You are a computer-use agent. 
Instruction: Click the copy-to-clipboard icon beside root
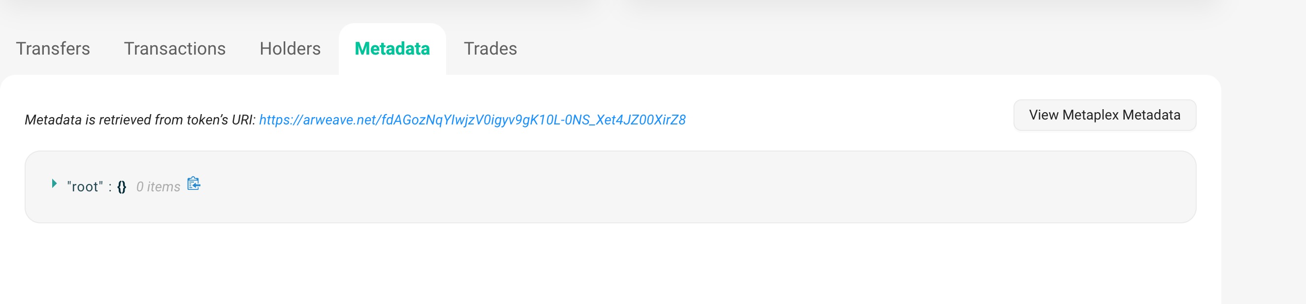[x=193, y=185]
